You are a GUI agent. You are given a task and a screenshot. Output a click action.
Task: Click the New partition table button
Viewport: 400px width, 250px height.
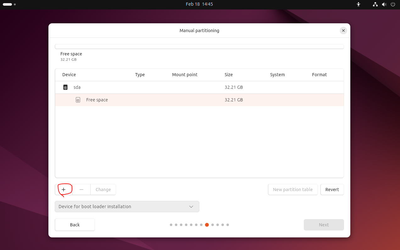(x=293, y=190)
